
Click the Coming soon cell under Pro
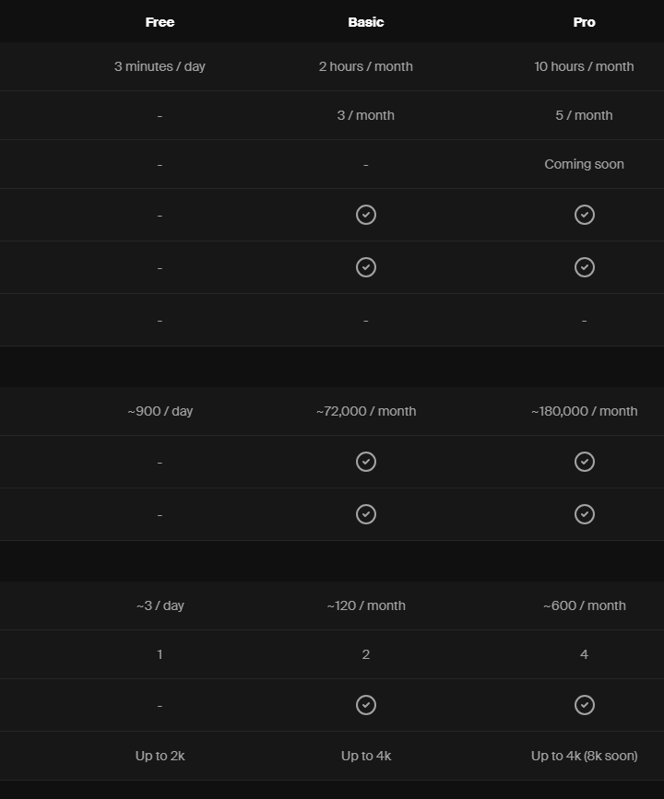584,164
